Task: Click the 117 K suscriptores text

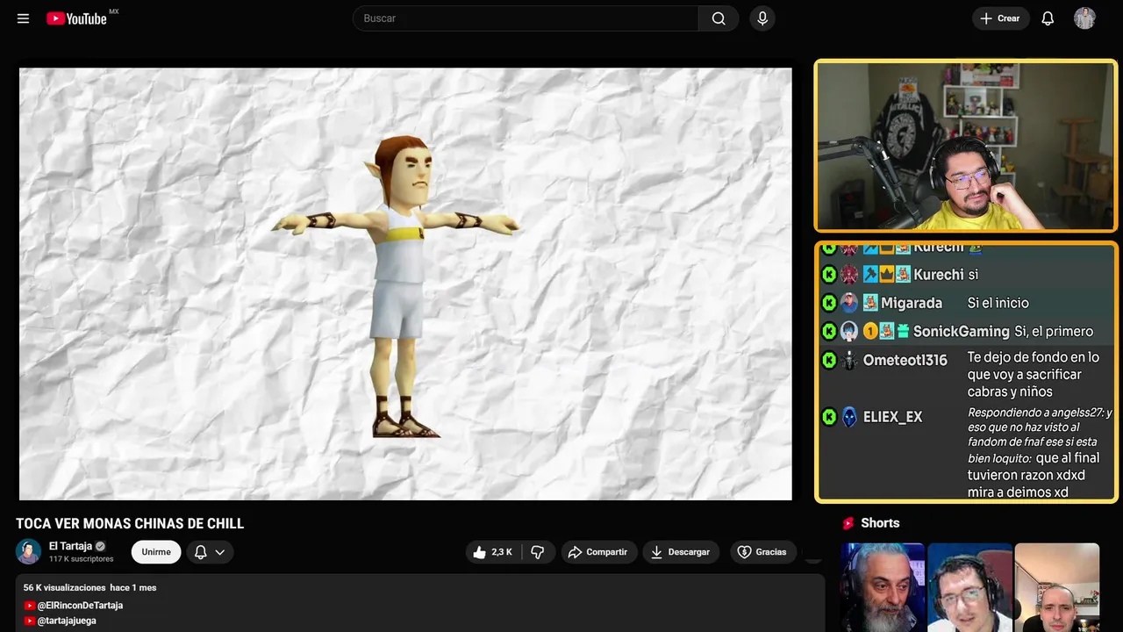Action: (82, 559)
